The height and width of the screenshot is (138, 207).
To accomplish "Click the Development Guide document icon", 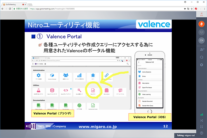I will point(93,105).
